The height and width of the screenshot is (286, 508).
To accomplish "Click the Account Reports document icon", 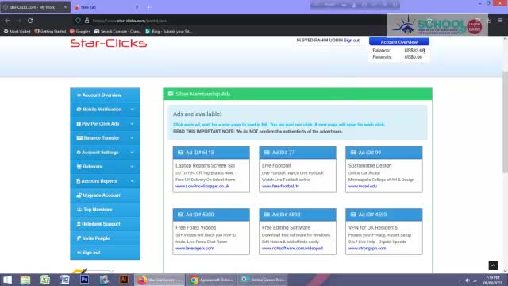I will coord(78,181).
